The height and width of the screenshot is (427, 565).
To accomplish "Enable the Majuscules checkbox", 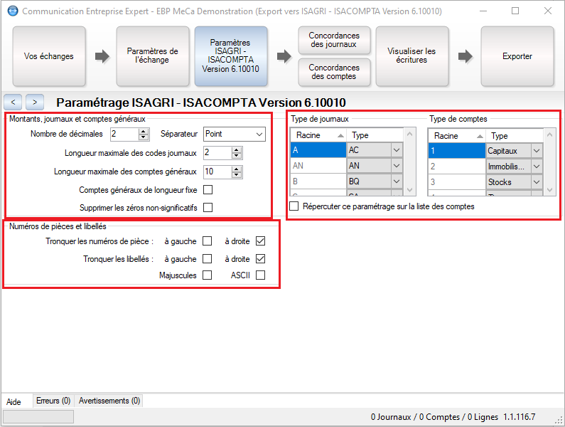I will tap(208, 275).
